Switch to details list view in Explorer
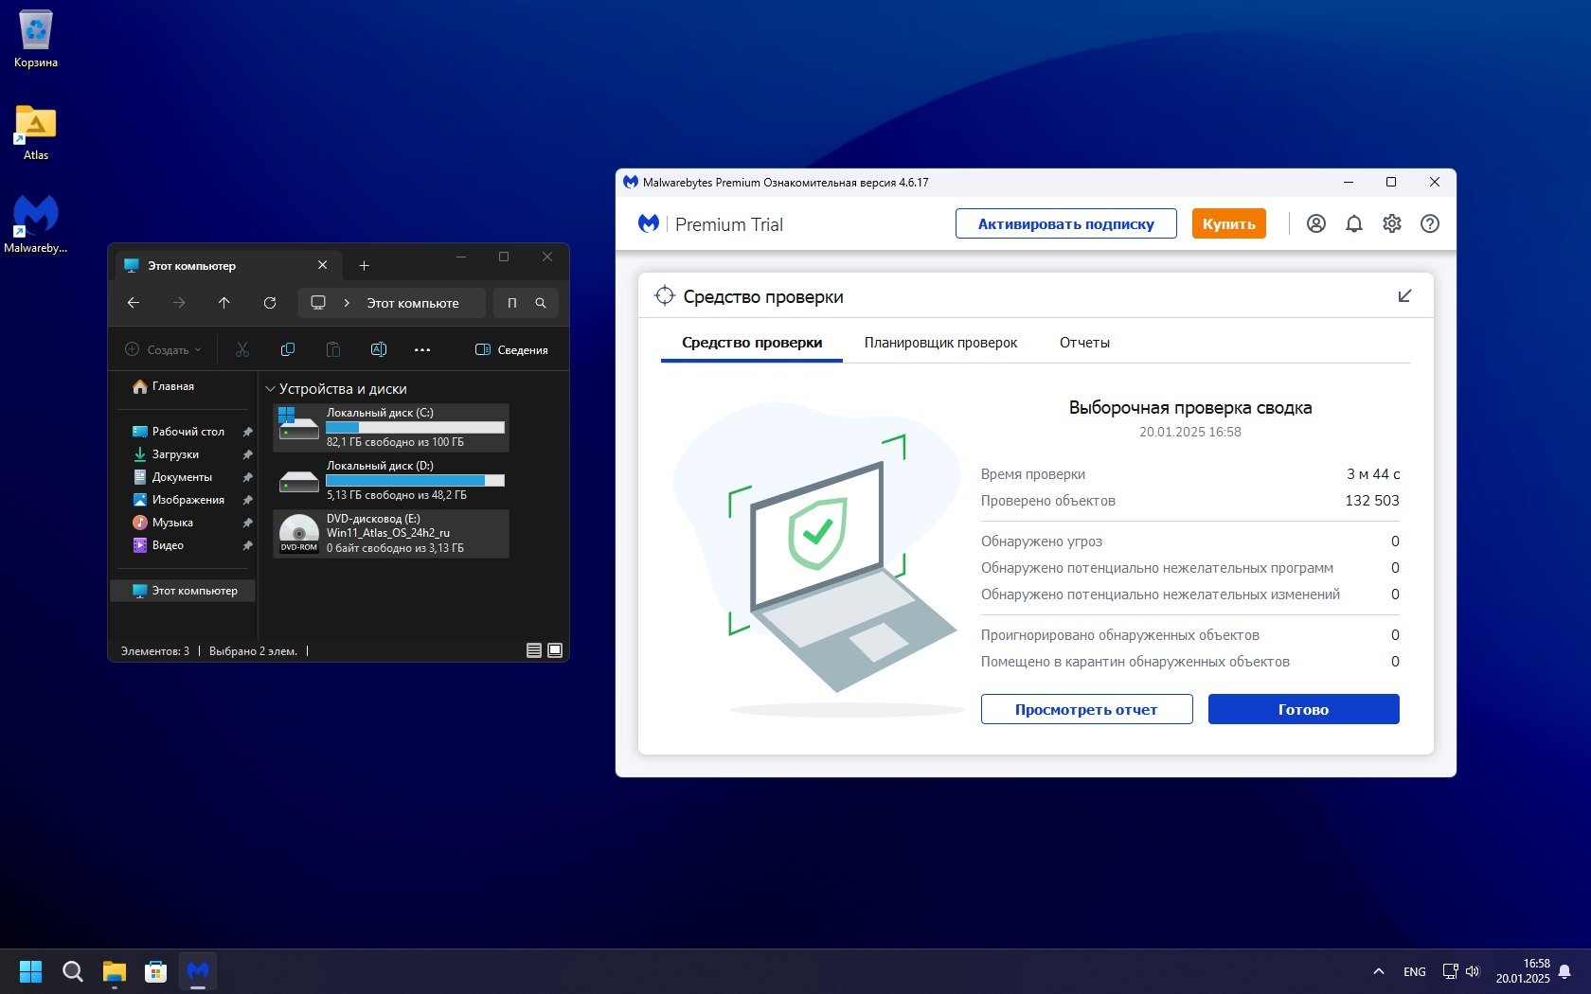This screenshot has width=1591, height=994. pos(534,650)
